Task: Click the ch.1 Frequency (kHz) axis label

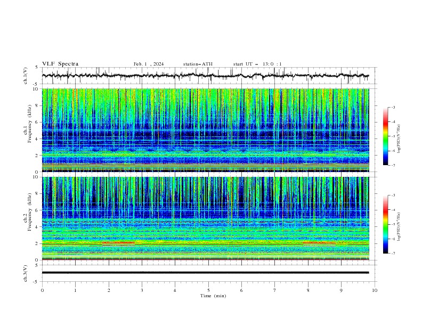Action: pyautogui.click(x=28, y=124)
